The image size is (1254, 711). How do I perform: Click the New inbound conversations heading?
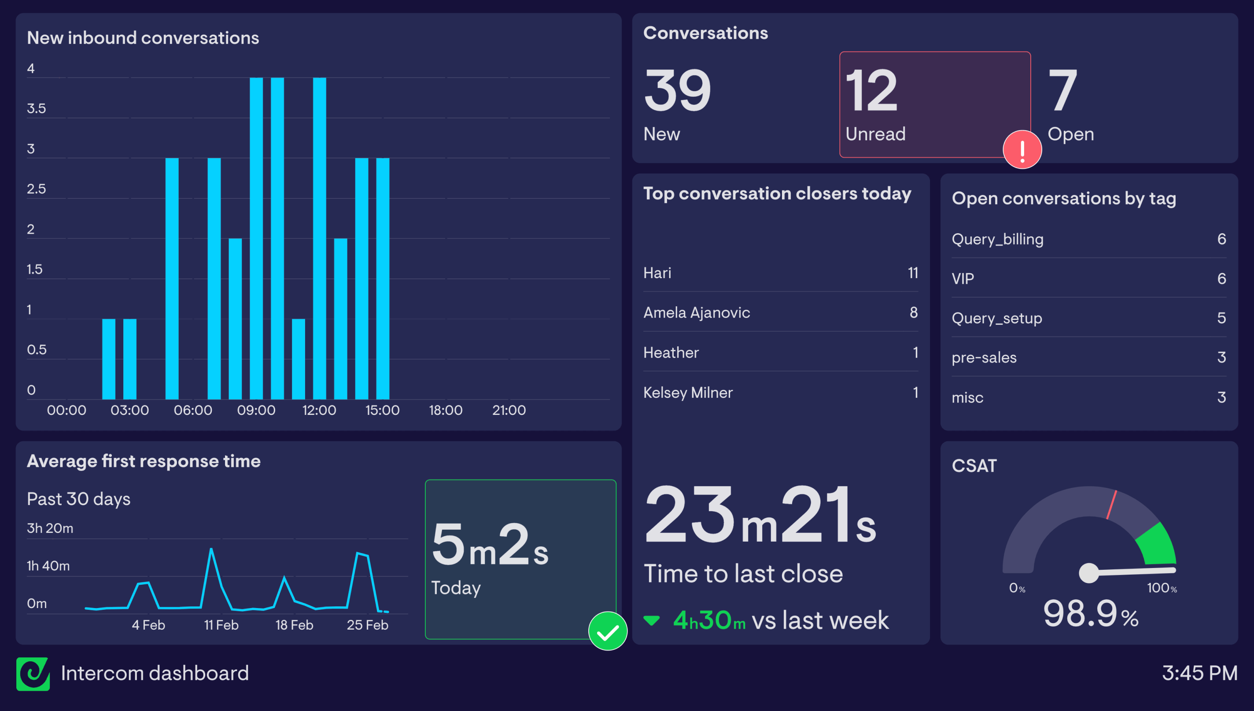(143, 37)
